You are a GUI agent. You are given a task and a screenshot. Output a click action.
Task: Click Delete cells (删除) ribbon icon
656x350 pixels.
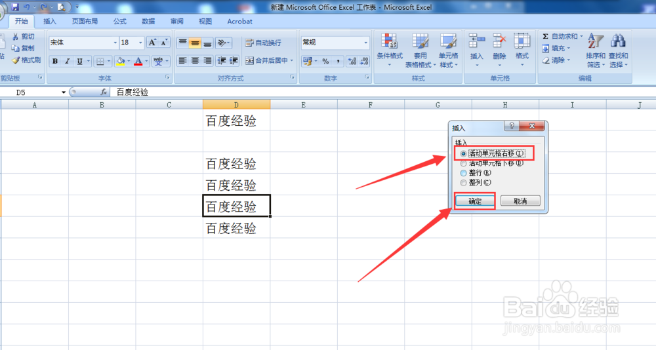[x=499, y=50]
